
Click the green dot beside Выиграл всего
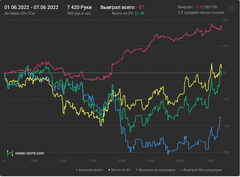coord(76,170)
